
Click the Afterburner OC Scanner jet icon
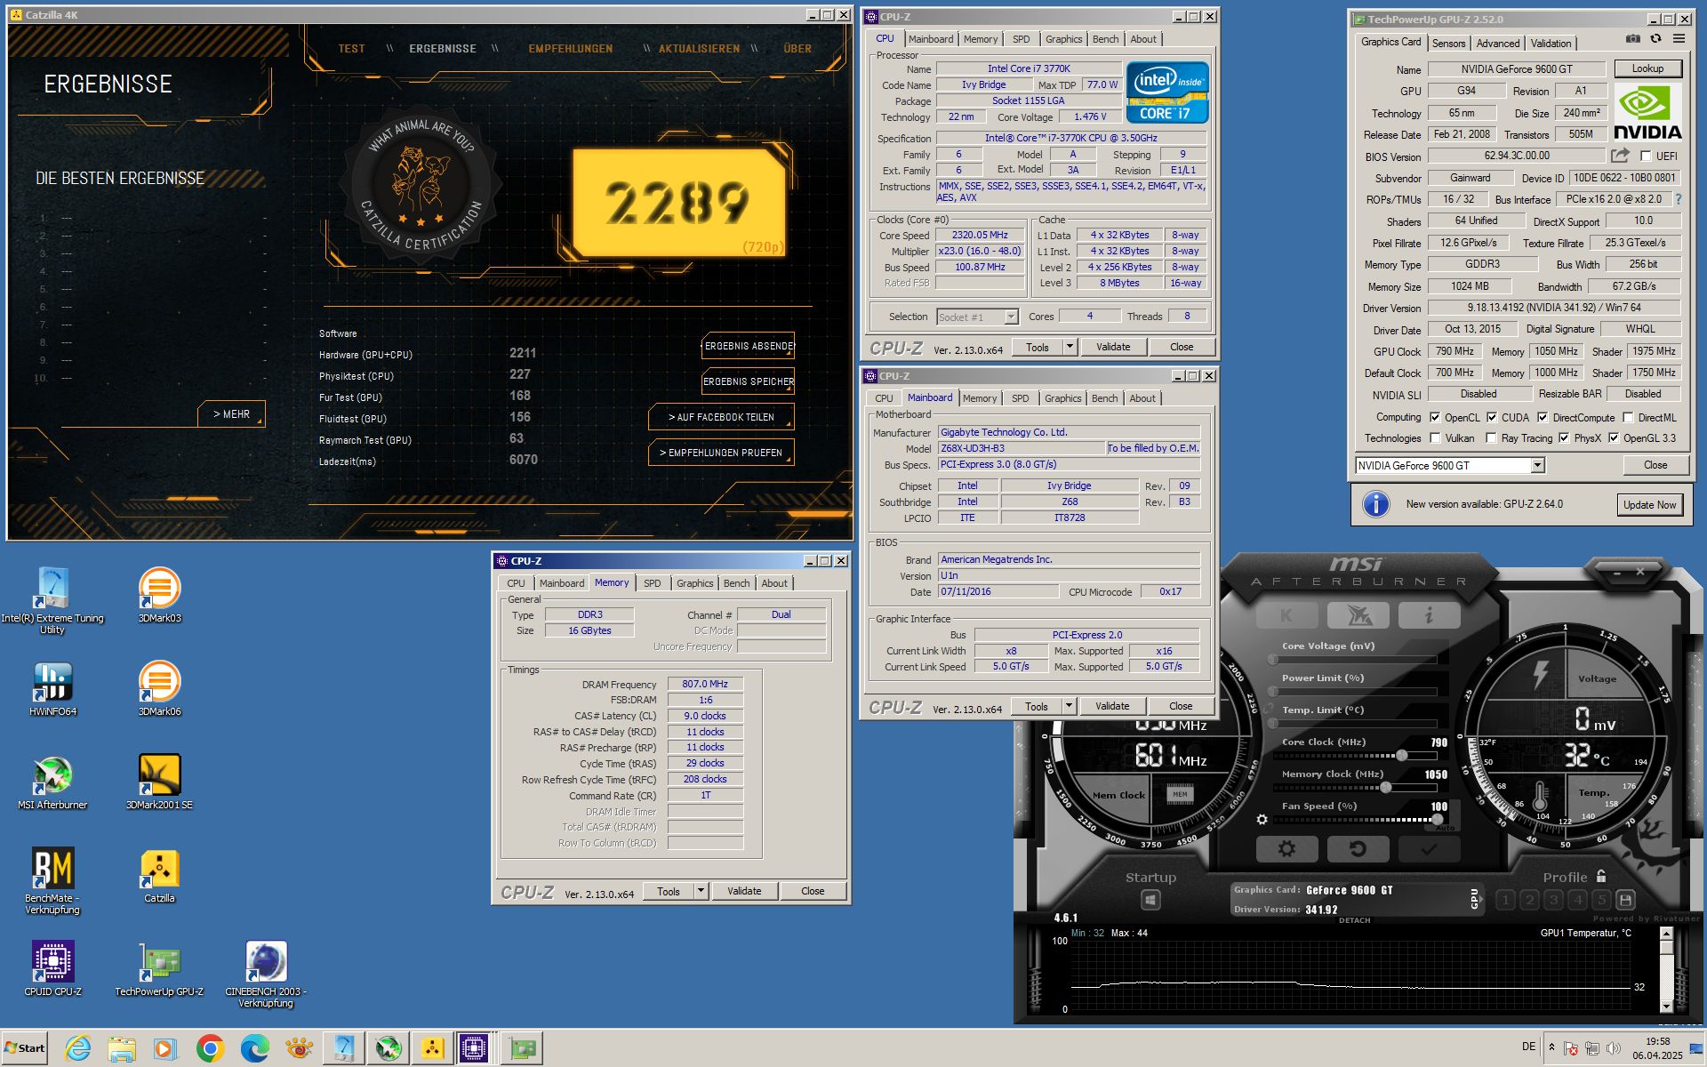1358,615
